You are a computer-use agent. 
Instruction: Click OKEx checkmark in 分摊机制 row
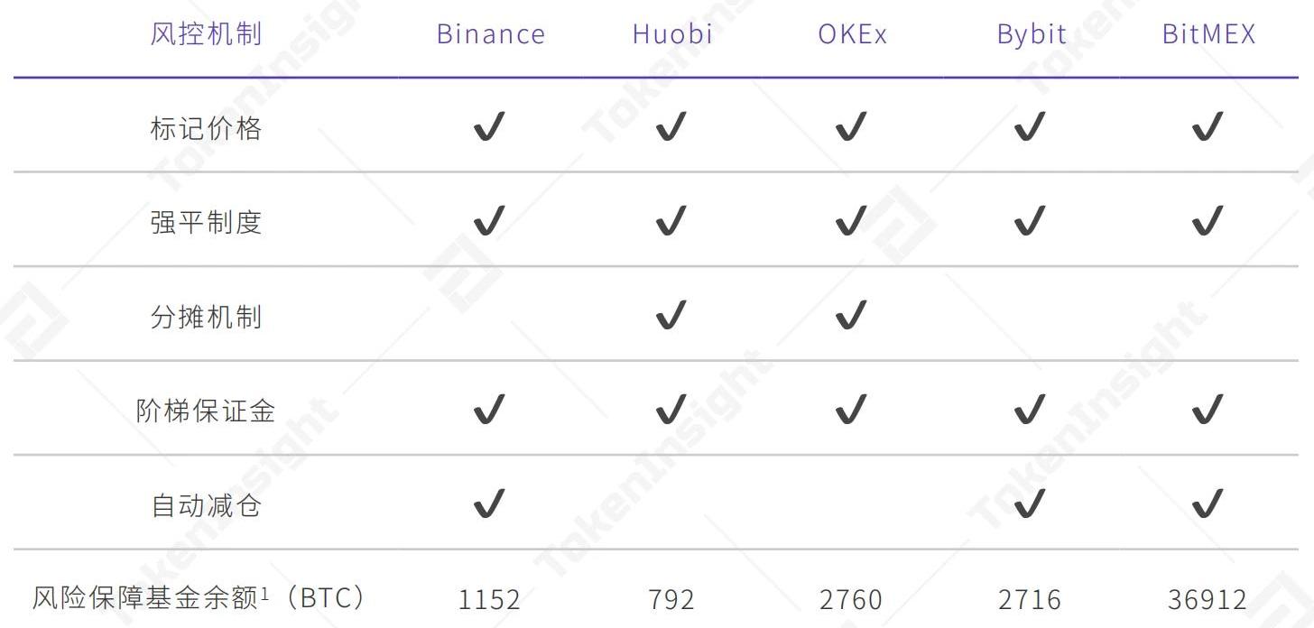(850, 316)
